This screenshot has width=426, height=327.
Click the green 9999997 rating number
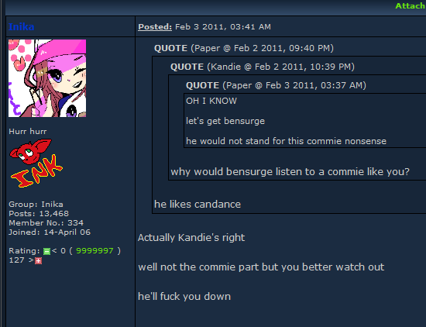point(94,250)
